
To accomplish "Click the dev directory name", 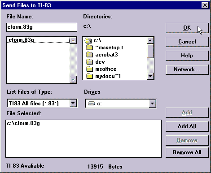I will (x=100, y=62).
